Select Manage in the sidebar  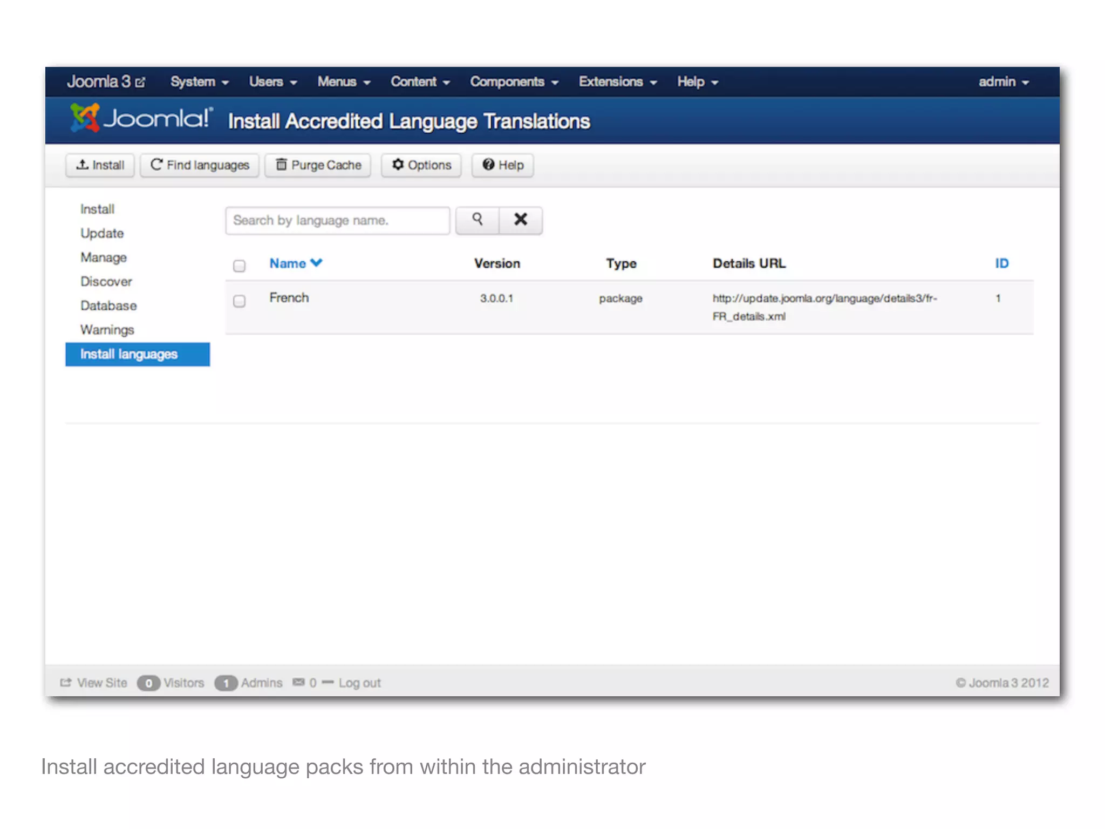coord(104,257)
